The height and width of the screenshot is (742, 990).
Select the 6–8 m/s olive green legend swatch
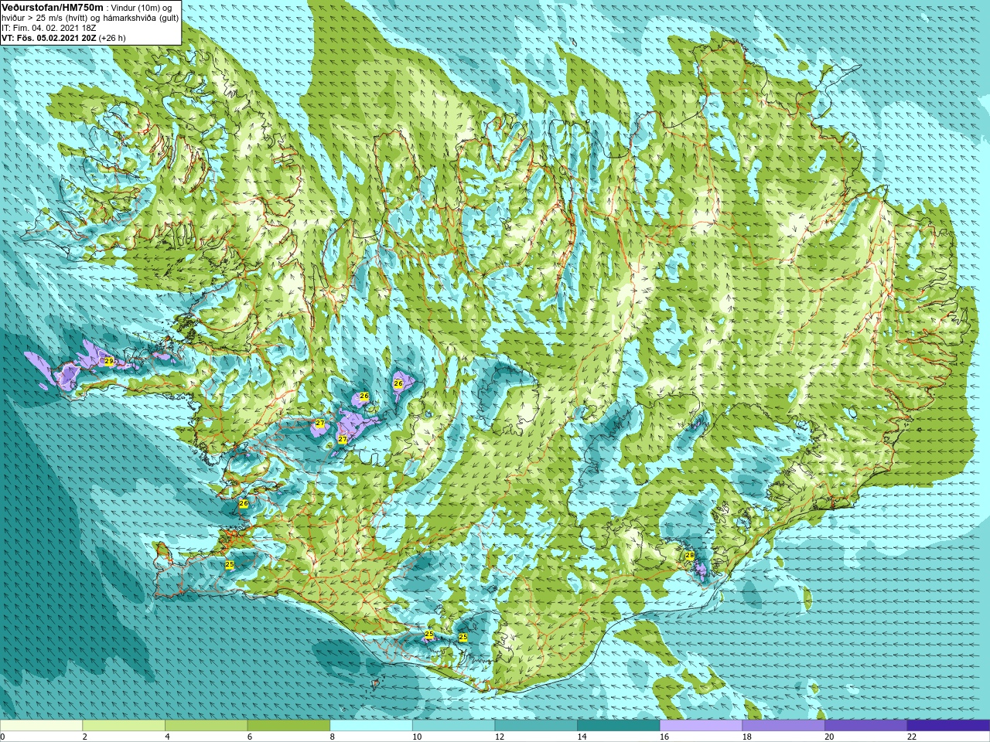[288, 726]
